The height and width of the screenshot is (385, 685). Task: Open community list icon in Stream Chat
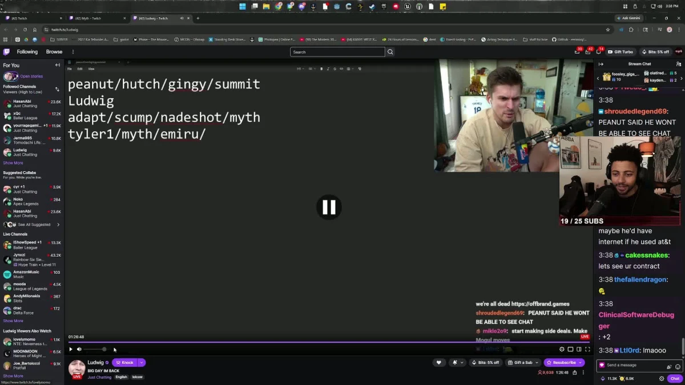[678, 64]
